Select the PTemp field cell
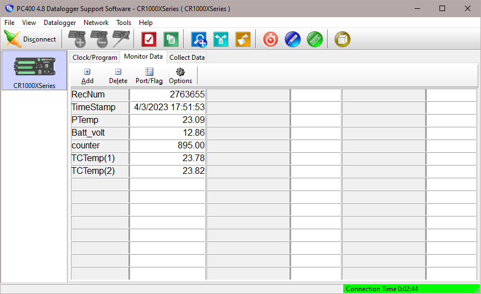Screen dimensions: 481x294 (100, 120)
